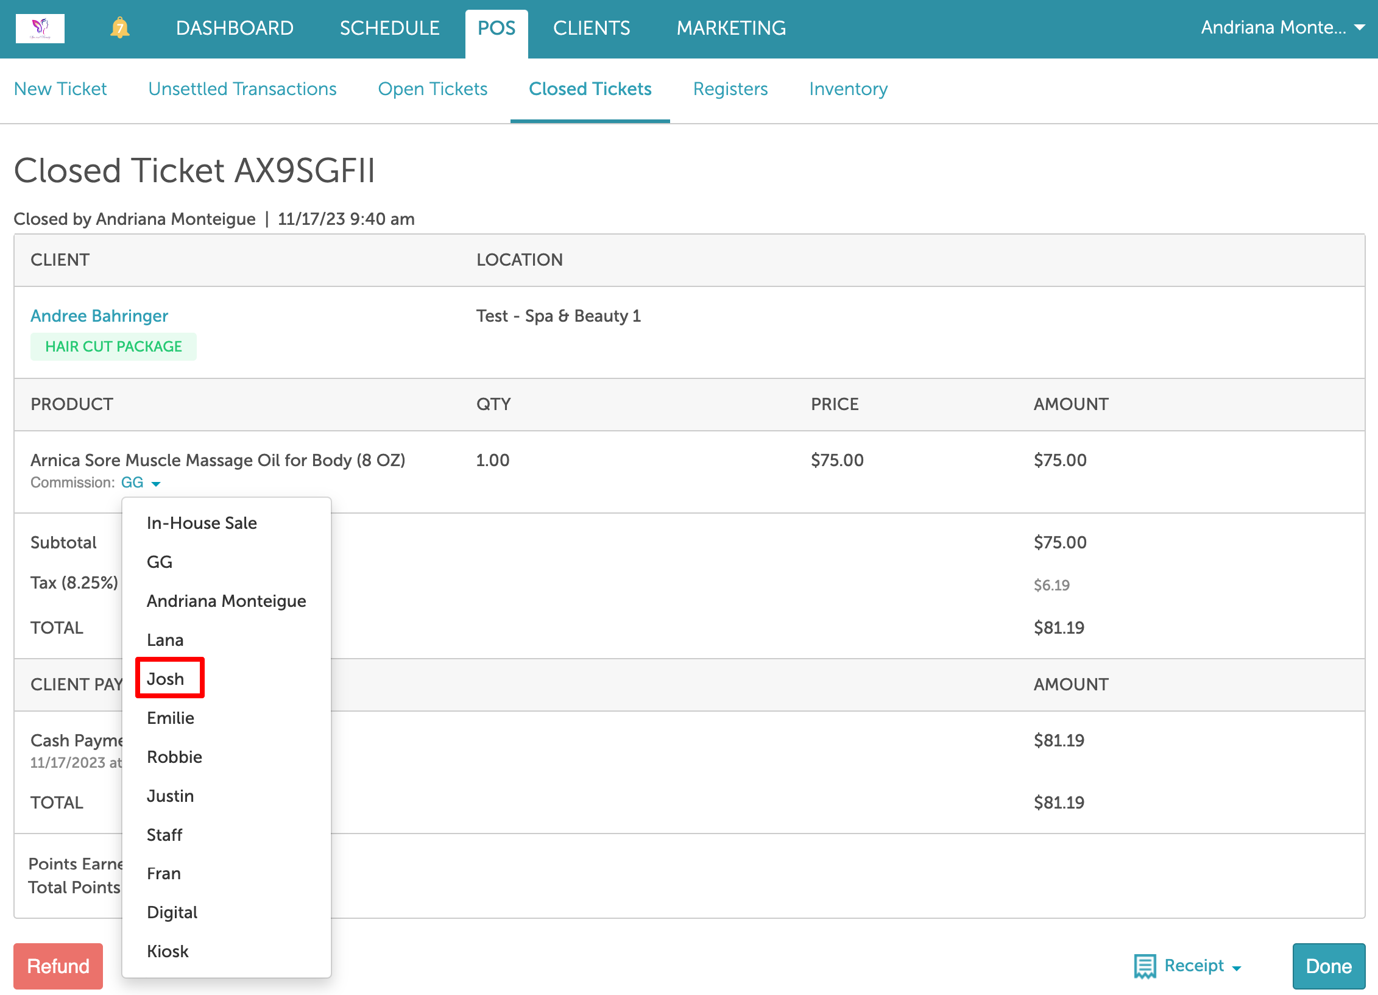
Task: Open Andree Bahringer client profile link
Action: [x=99, y=316]
